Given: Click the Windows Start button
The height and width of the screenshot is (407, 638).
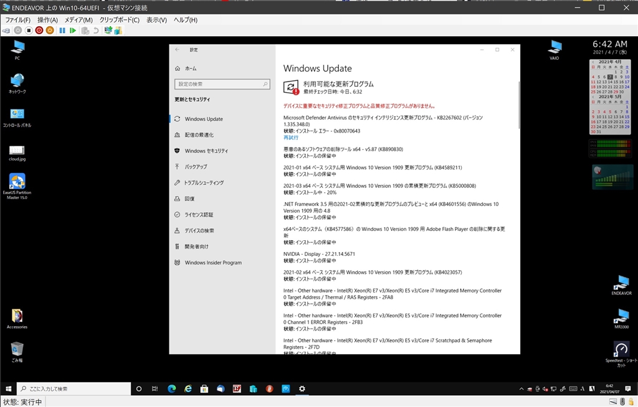Looking at the screenshot, I should [x=8, y=389].
